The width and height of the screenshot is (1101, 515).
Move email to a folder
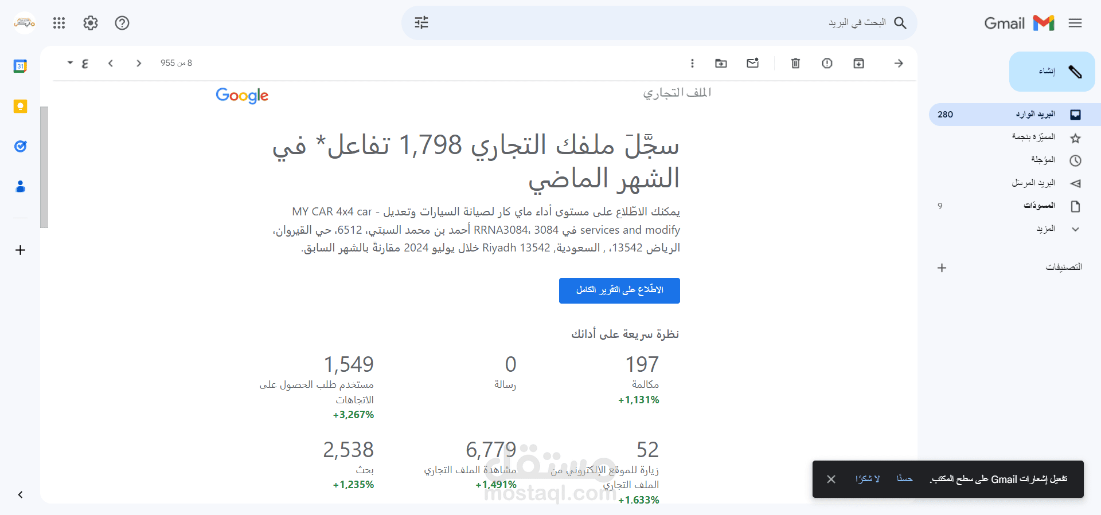click(721, 63)
